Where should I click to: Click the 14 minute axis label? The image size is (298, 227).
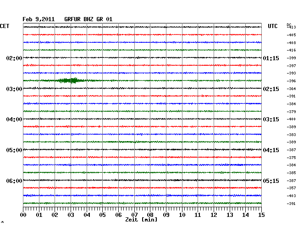pyautogui.click(x=245, y=215)
